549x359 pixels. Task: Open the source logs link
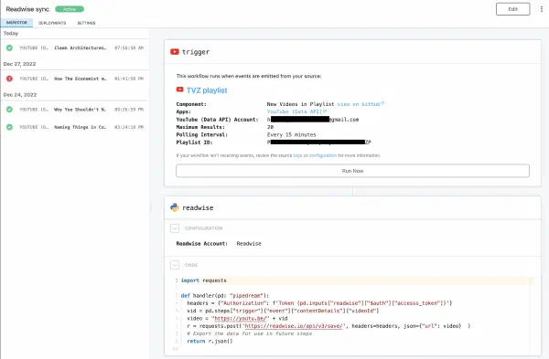pyautogui.click(x=297, y=155)
